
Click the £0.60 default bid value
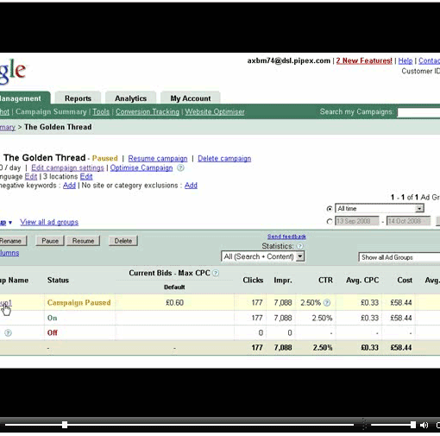pyautogui.click(x=174, y=302)
